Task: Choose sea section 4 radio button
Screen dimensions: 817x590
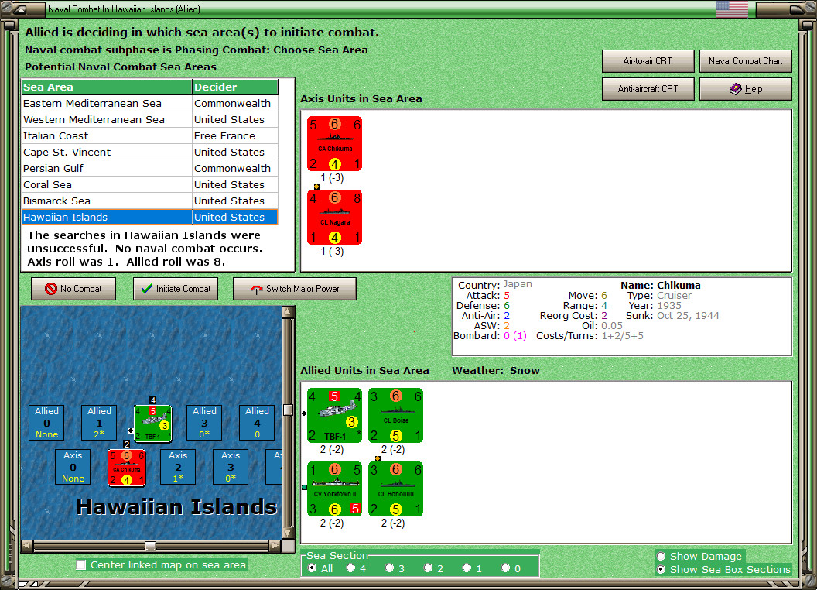Action: 350,568
